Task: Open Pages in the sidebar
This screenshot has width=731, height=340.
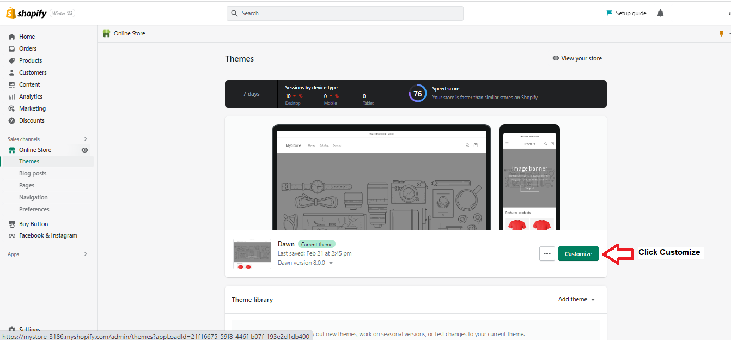Action: coord(27,185)
